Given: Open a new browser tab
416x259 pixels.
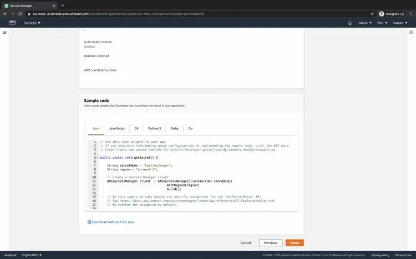Looking at the screenshot, I should point(63,6).
